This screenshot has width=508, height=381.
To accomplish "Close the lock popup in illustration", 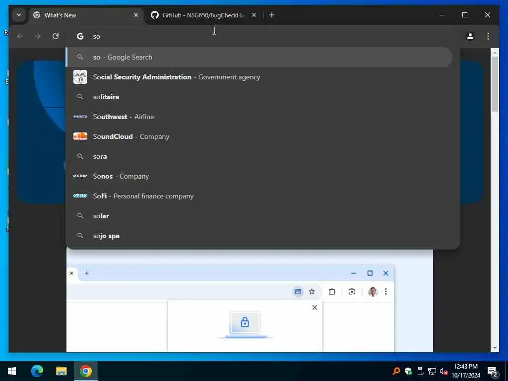I will [315, 308].
